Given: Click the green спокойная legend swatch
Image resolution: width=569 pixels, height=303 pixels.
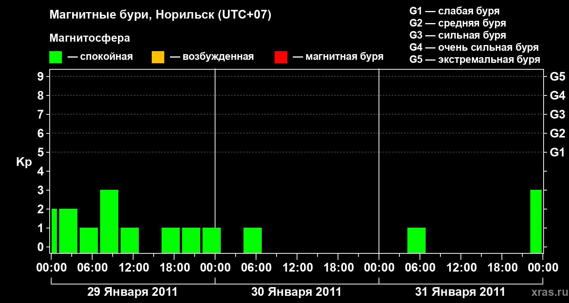Looking at the screenshot, I should [x=55, y=57].
